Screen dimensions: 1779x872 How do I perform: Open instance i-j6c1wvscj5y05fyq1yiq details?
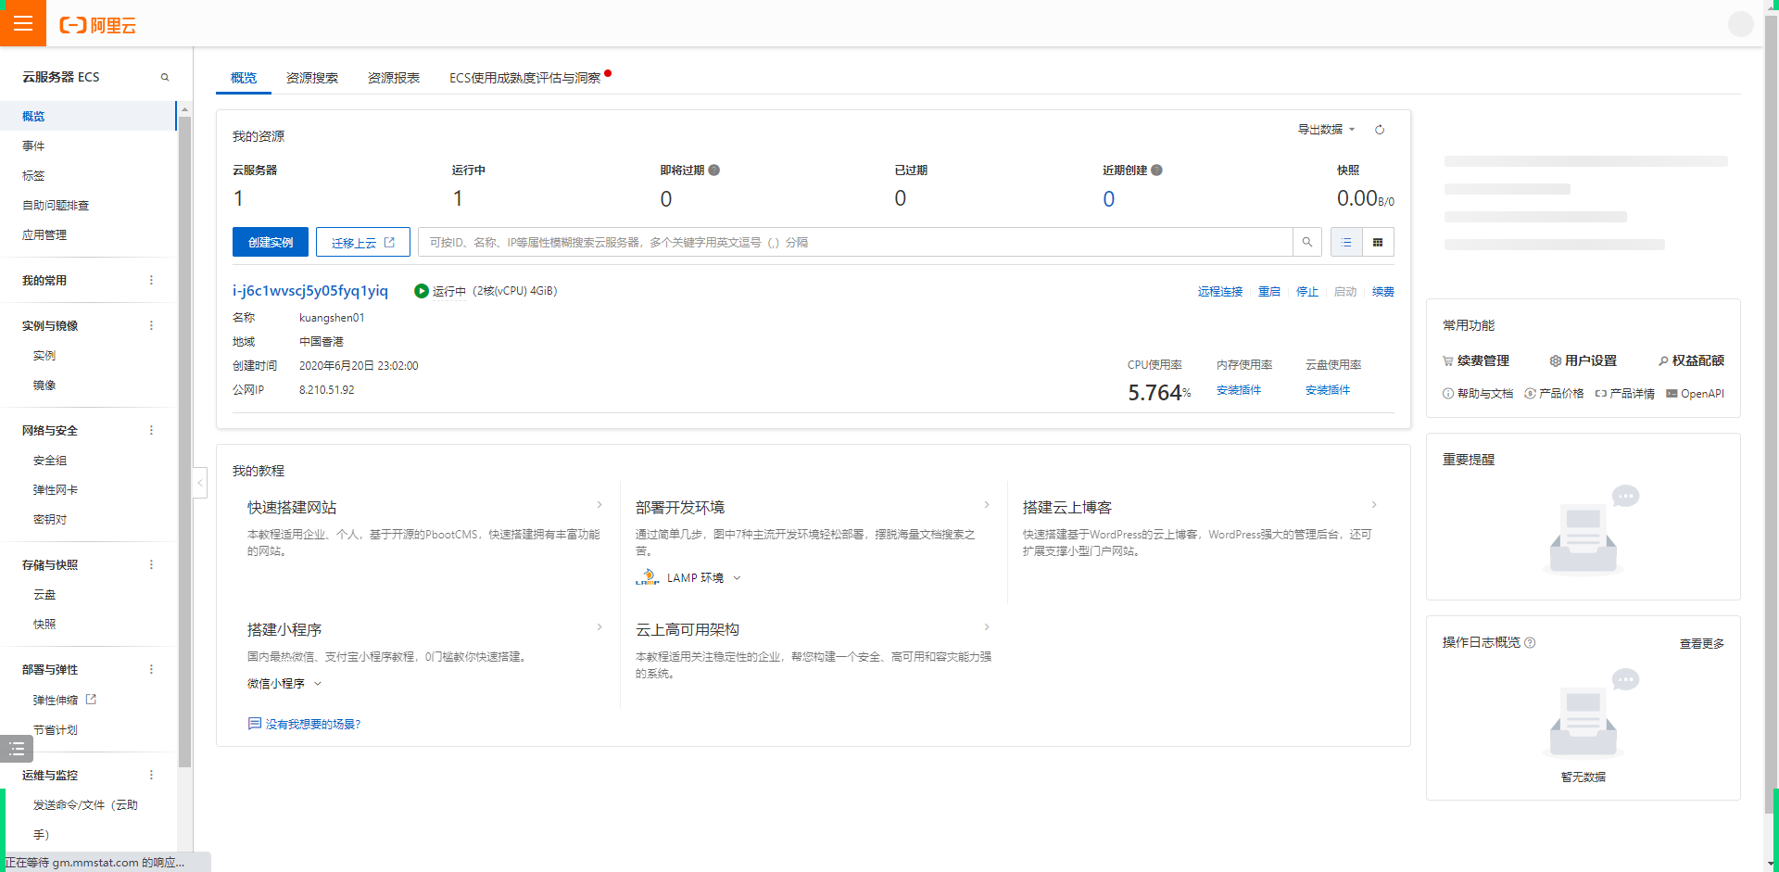pyautogui.click(x=310, y=291)
